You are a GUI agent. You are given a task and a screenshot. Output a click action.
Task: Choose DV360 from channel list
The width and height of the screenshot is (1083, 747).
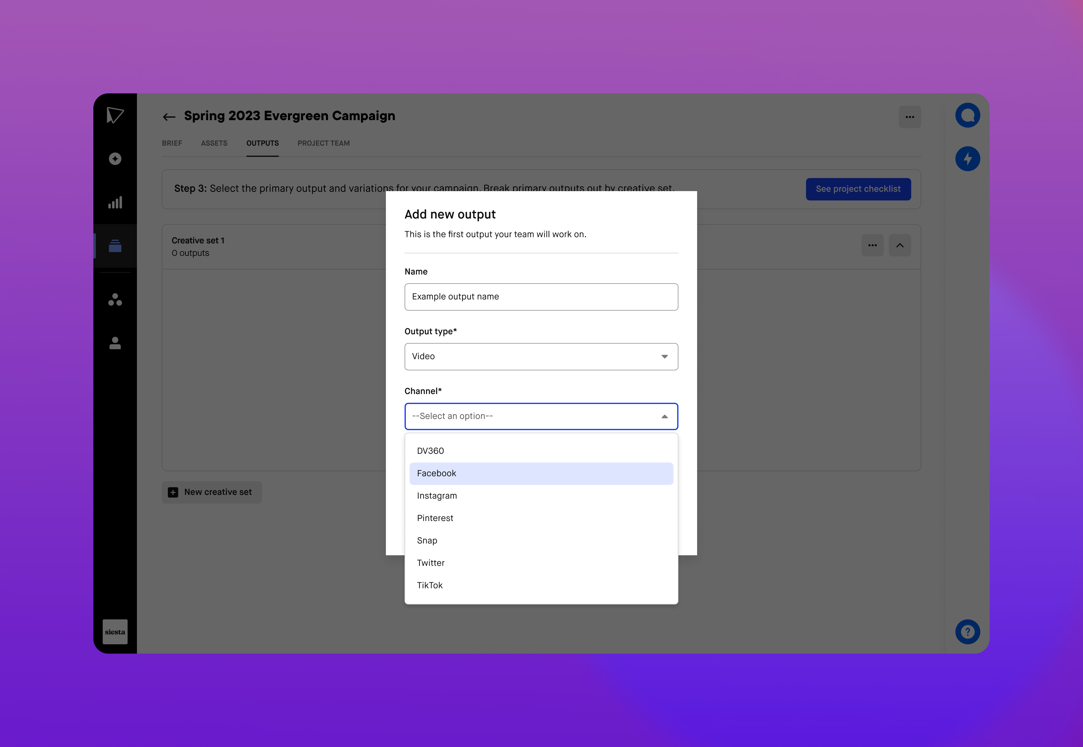tap(541, 451)
